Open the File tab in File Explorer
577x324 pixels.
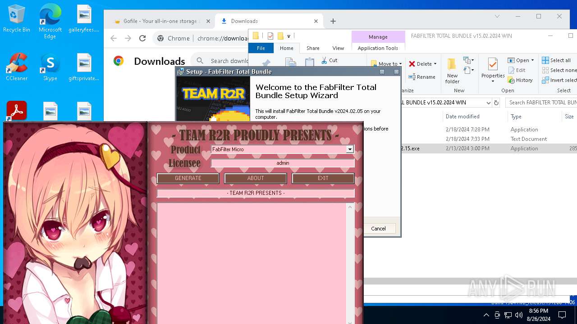(261, 48)
